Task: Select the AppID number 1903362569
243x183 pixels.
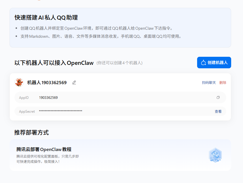Action: (x=48, y=98)
